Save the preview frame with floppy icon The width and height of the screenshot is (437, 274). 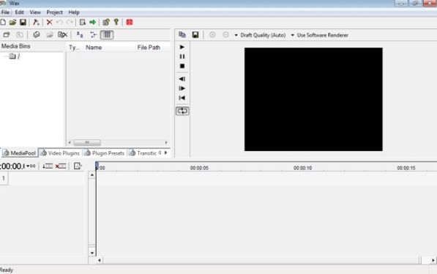click(x=195, y=34)
